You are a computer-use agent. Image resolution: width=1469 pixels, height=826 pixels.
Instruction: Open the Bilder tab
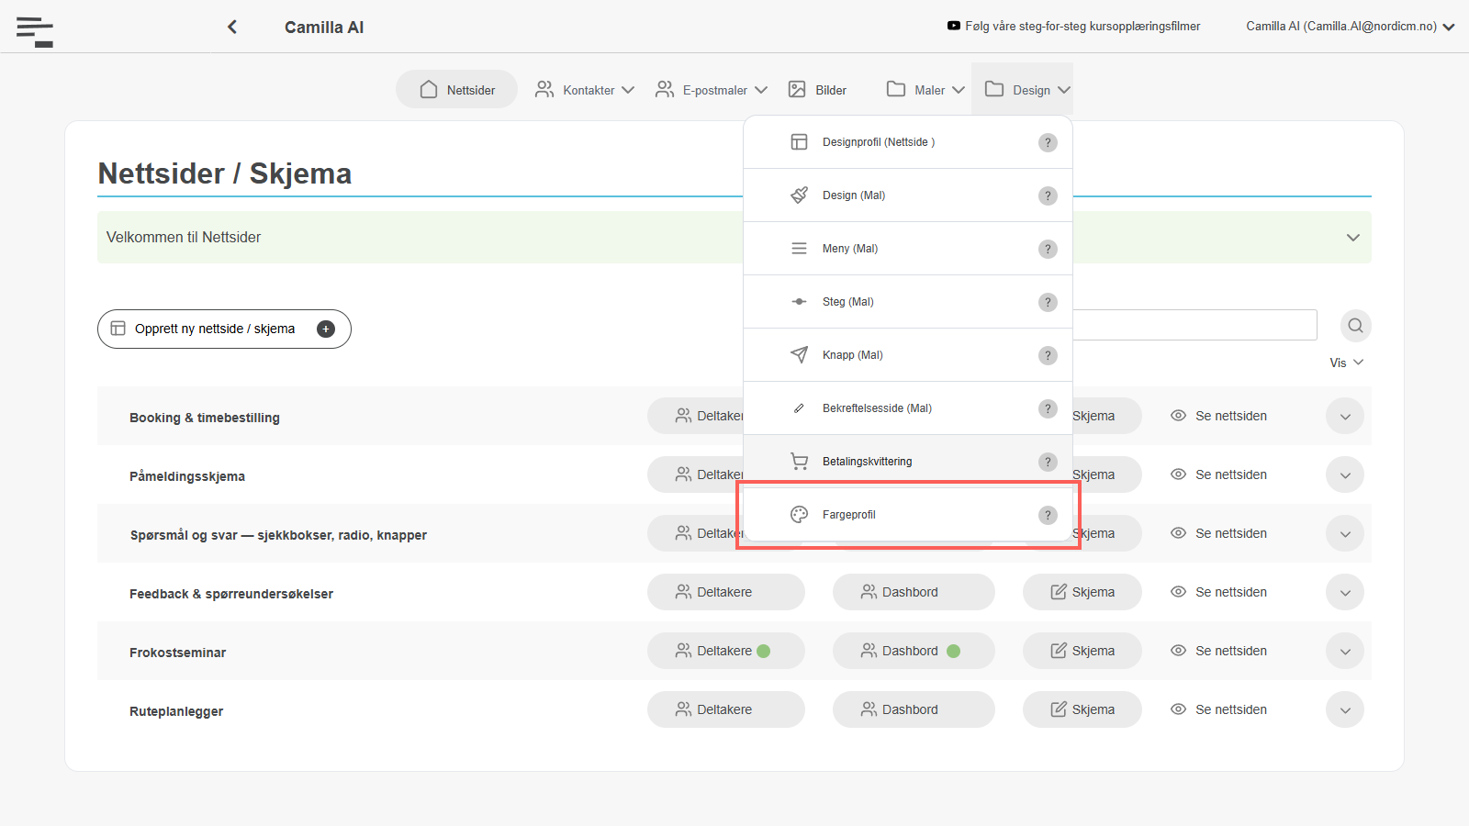point(817,90)
